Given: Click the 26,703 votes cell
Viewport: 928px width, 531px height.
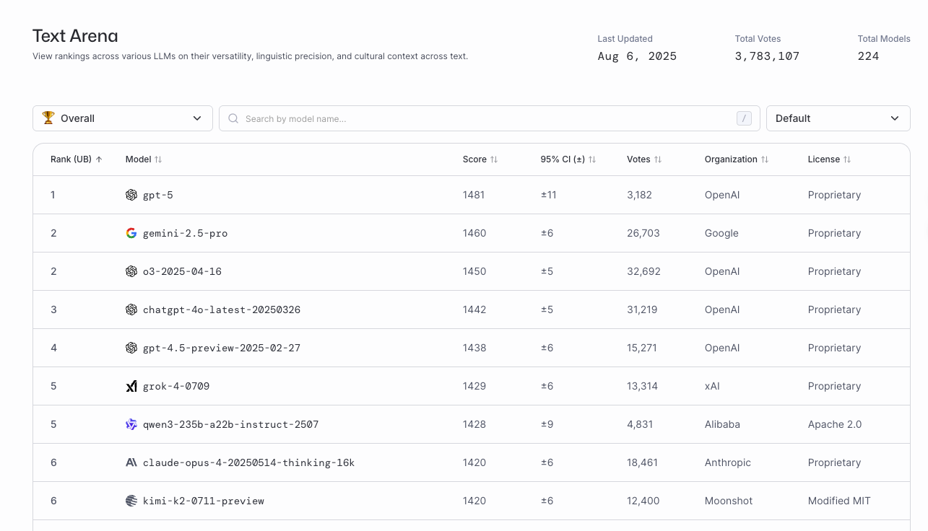Looking at the screenshot, I should (643, 233).
